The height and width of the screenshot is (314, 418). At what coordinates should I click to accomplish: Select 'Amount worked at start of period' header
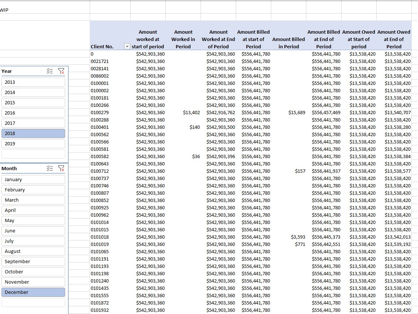point(148,35)
